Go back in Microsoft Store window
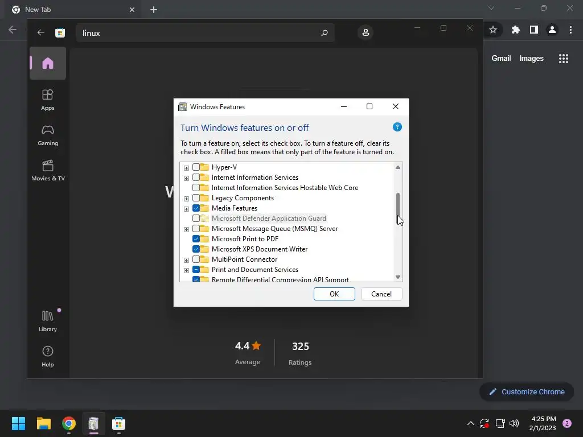The image size is (583, 437). point(41,32)
